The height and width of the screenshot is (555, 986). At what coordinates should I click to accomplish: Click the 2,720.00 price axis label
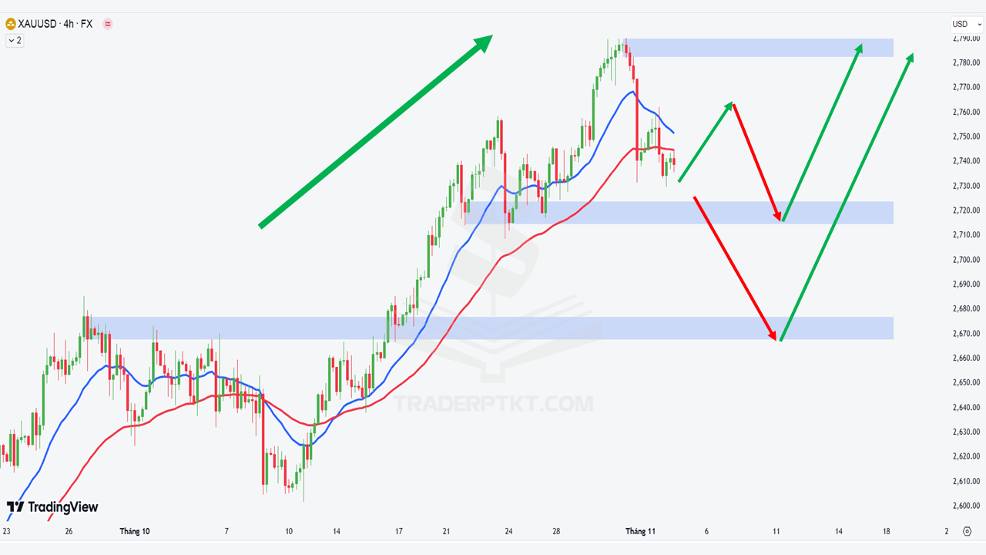[x=966, y=210]
